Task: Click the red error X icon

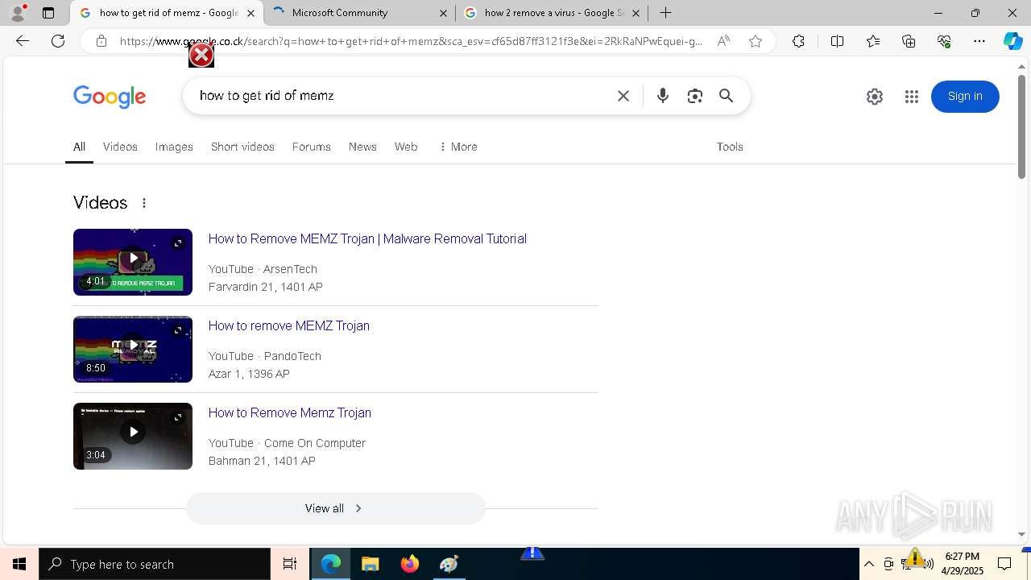Action: point(201,55)
